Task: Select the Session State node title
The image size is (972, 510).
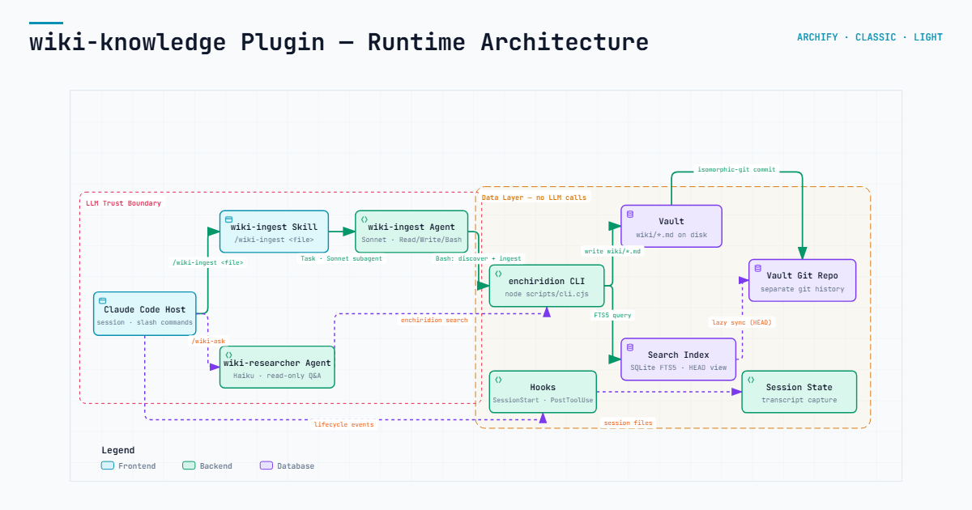Action: coord(799,388)
